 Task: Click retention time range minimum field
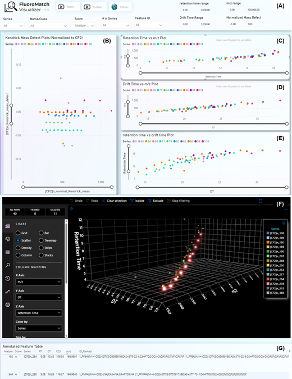[x=189, y=10]
